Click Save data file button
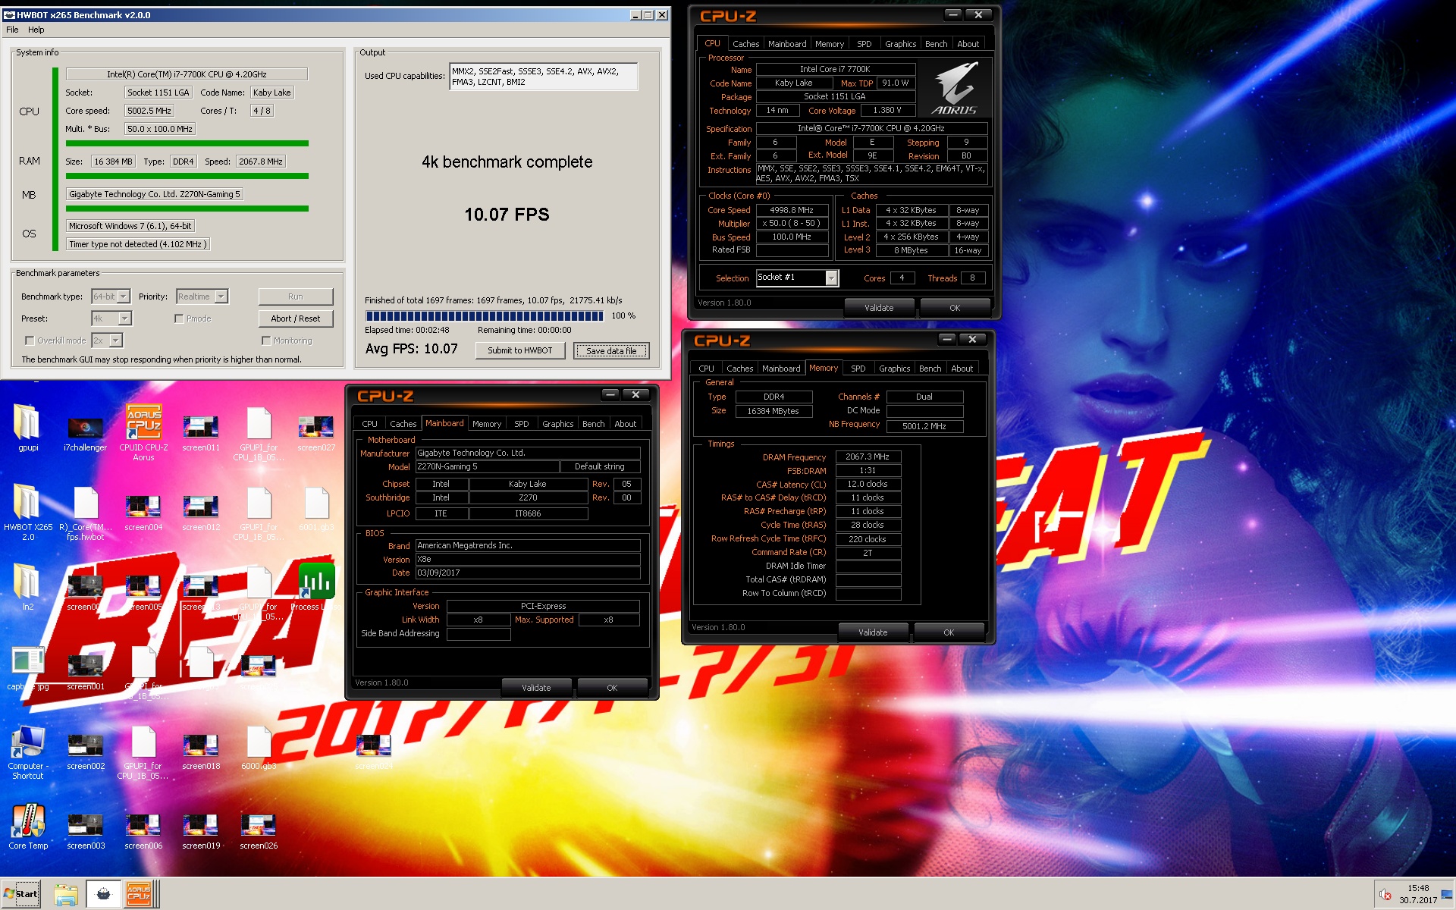The image size is (1456, 910). tap(611, 350)
